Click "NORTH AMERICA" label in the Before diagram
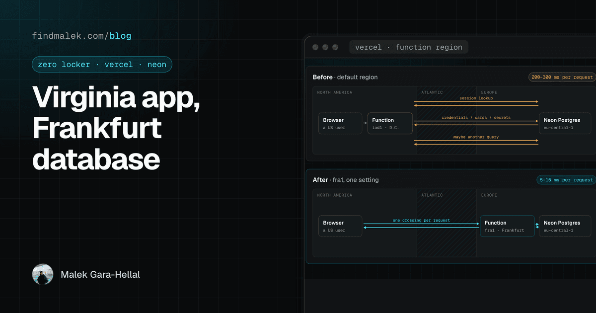596x313 pixels. pos(335,92)
